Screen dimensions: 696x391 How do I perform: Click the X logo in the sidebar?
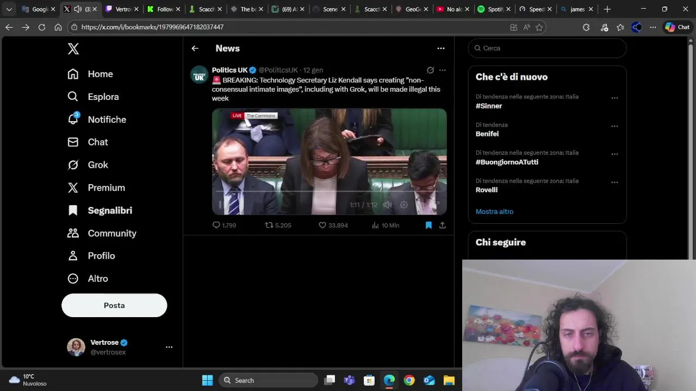click(x=73, y=48)
